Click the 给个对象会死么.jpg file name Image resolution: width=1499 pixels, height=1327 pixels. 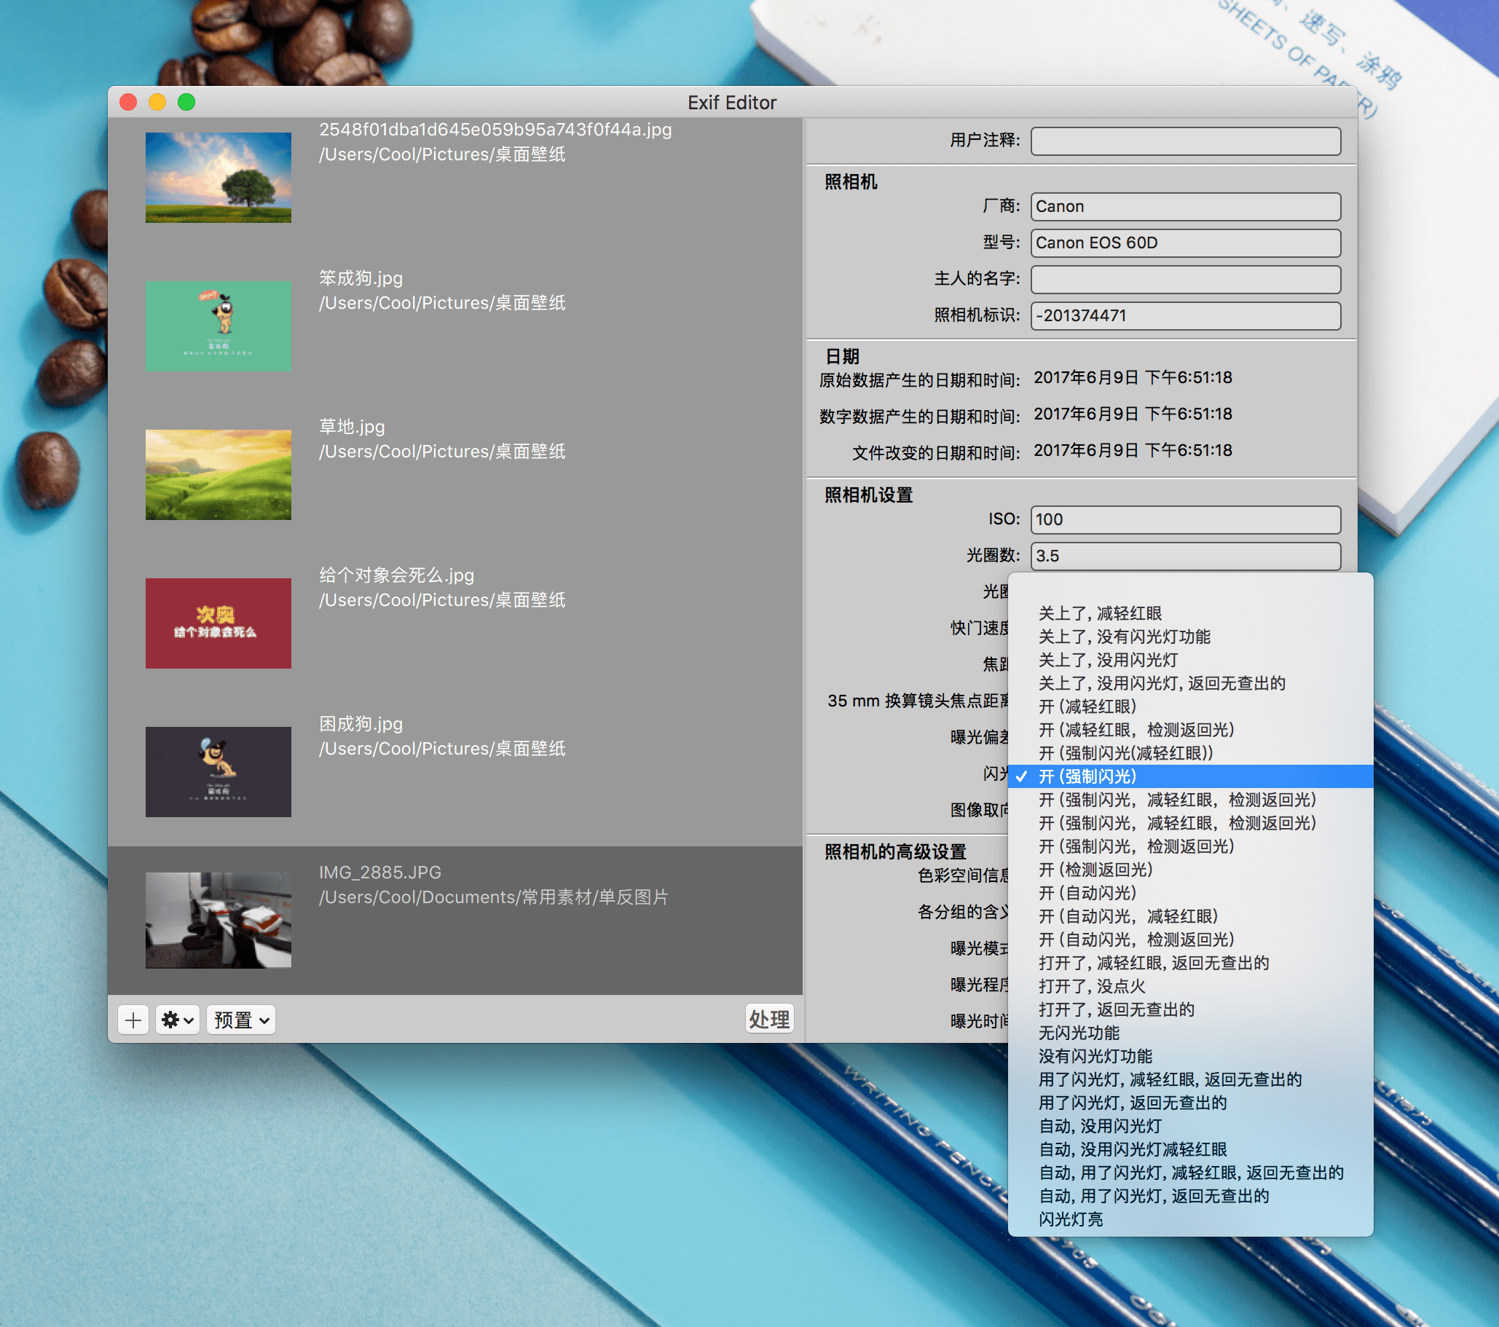click(397, 575)
